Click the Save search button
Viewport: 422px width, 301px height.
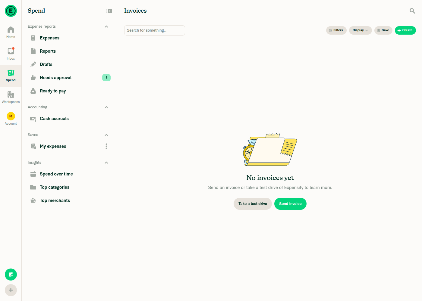point(383,30)
